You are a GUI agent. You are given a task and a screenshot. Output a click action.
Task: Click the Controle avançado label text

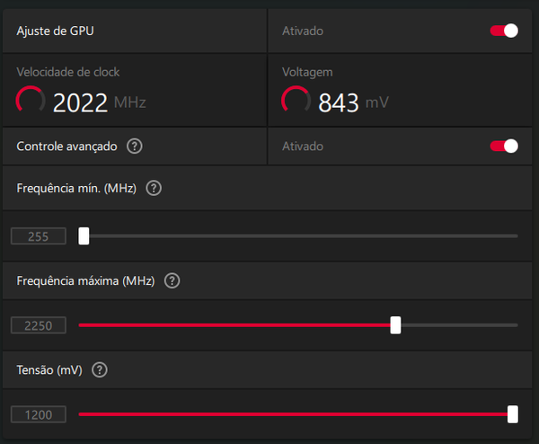pyautogui.click(x=67, y=146)
